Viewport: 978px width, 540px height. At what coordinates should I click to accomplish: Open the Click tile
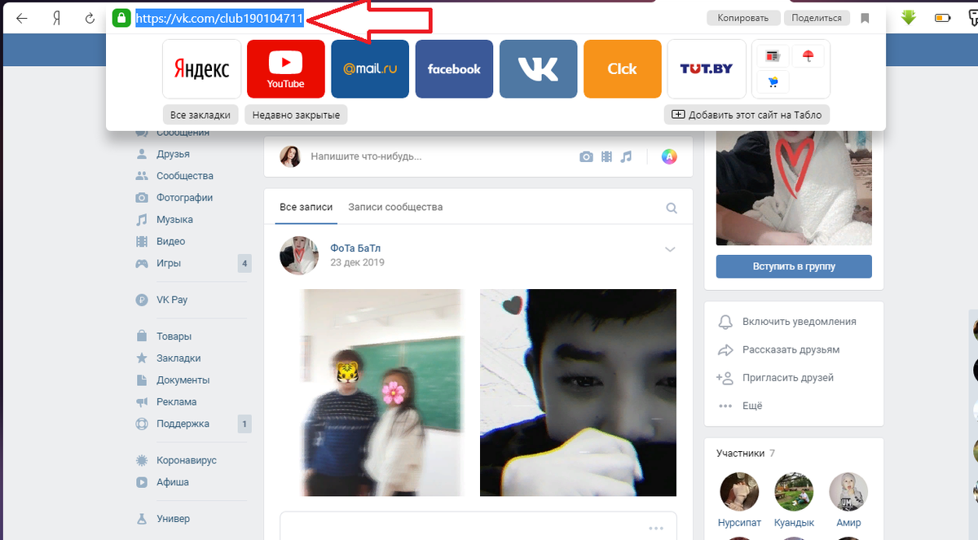tap(622, 69)
